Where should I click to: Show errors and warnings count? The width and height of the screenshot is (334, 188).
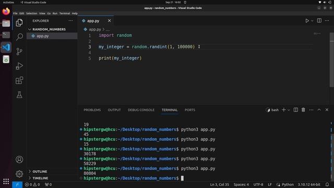point(32,184)
